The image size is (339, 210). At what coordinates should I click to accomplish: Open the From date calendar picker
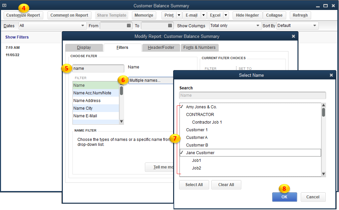tap(129, 26)
